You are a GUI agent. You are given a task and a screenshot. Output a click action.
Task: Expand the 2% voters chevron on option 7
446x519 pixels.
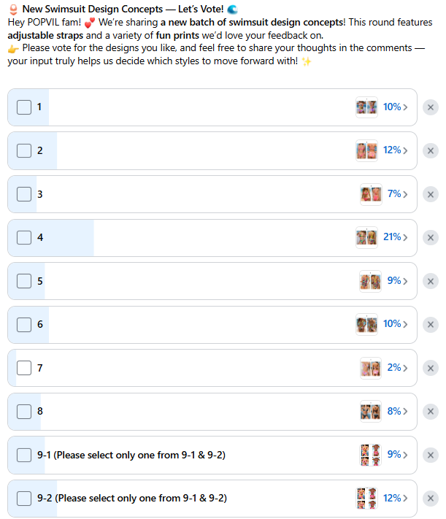pos(405,368)
